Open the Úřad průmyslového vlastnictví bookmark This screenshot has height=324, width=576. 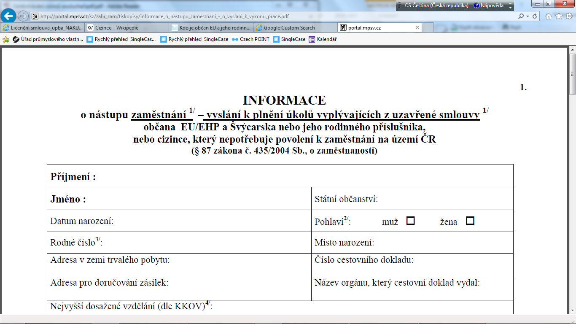click(x=48, y=39)
